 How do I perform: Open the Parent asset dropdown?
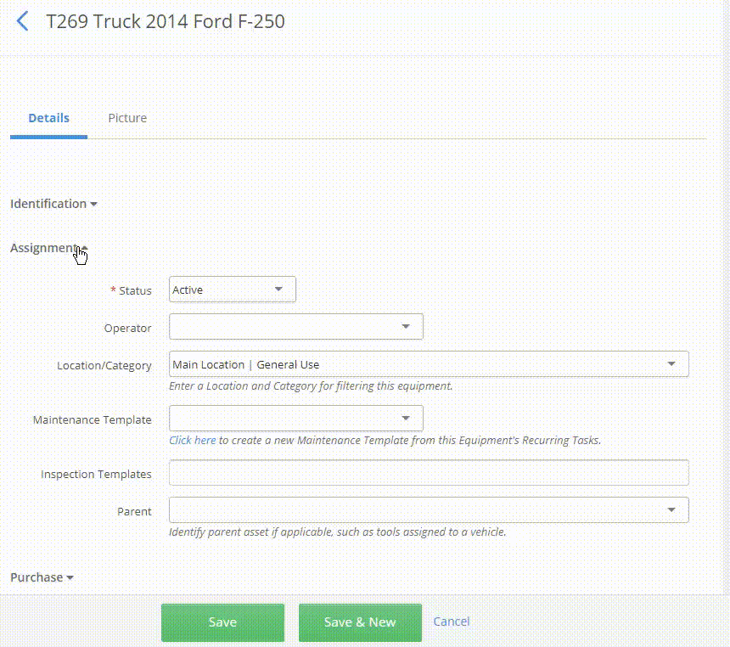pyautogui.click(x=429, y=509)
